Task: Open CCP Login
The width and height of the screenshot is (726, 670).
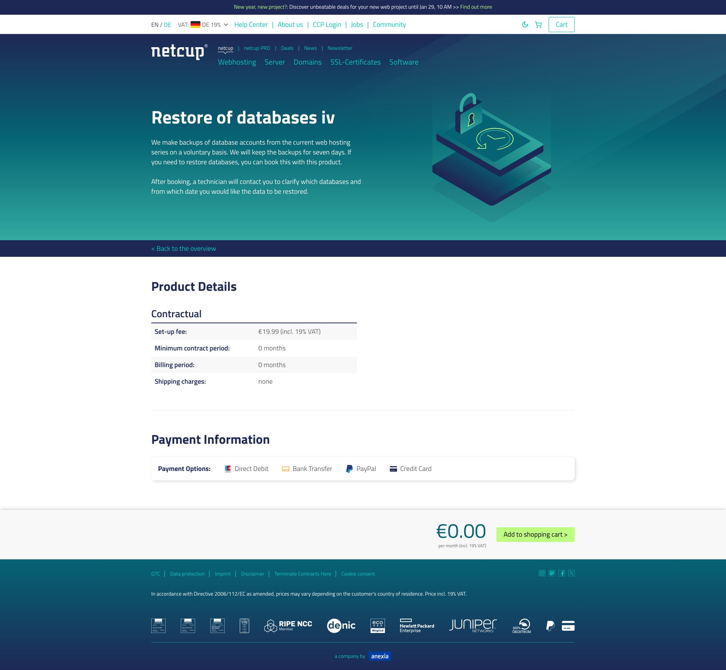Action: coord(327,25)
